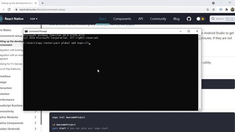Click the install app icon in address bar

[x=207, y=10]
